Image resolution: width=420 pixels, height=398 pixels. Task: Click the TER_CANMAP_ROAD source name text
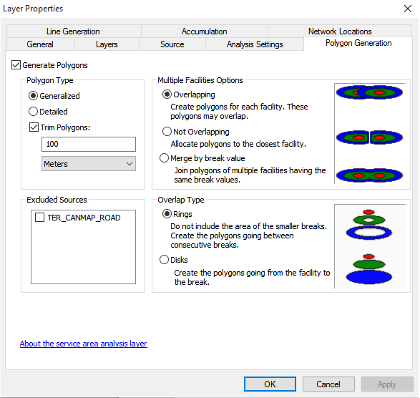84,218
